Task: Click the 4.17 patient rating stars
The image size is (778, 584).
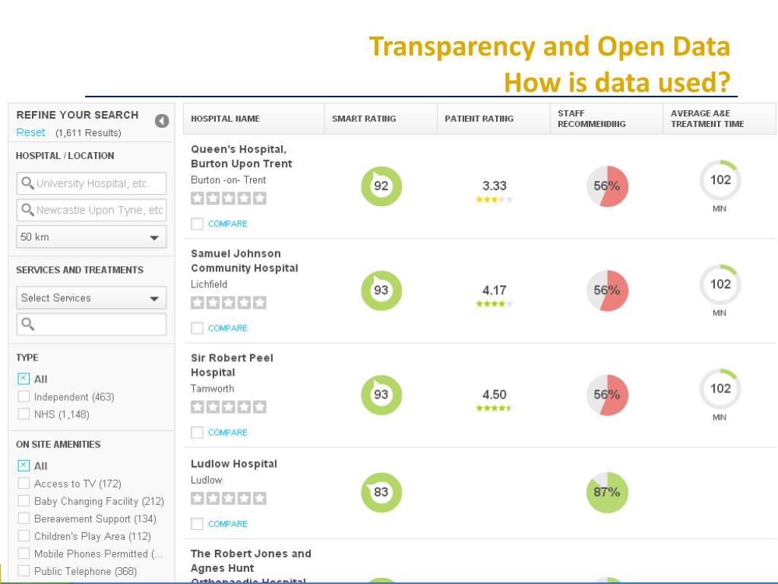Action: [494, 304]
